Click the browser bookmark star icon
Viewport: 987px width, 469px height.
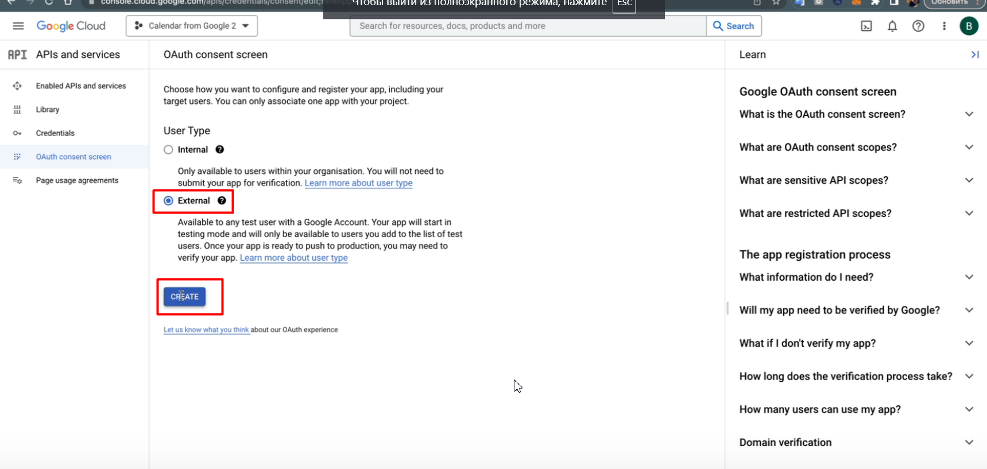[776, 2]
